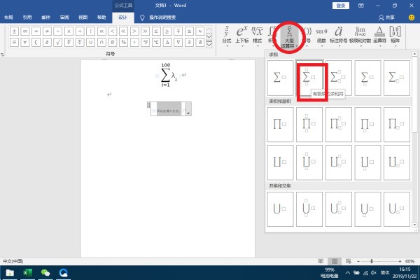Select summation with limits template
Screen dimensions: 420x280
click(310, 78)
